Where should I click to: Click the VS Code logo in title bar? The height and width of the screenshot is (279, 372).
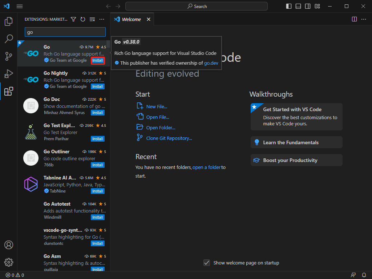coord(7,6)
